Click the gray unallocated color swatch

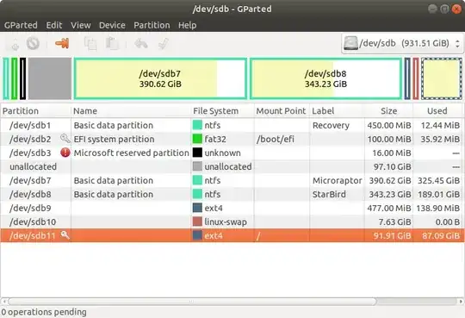[x=197, y=166]
